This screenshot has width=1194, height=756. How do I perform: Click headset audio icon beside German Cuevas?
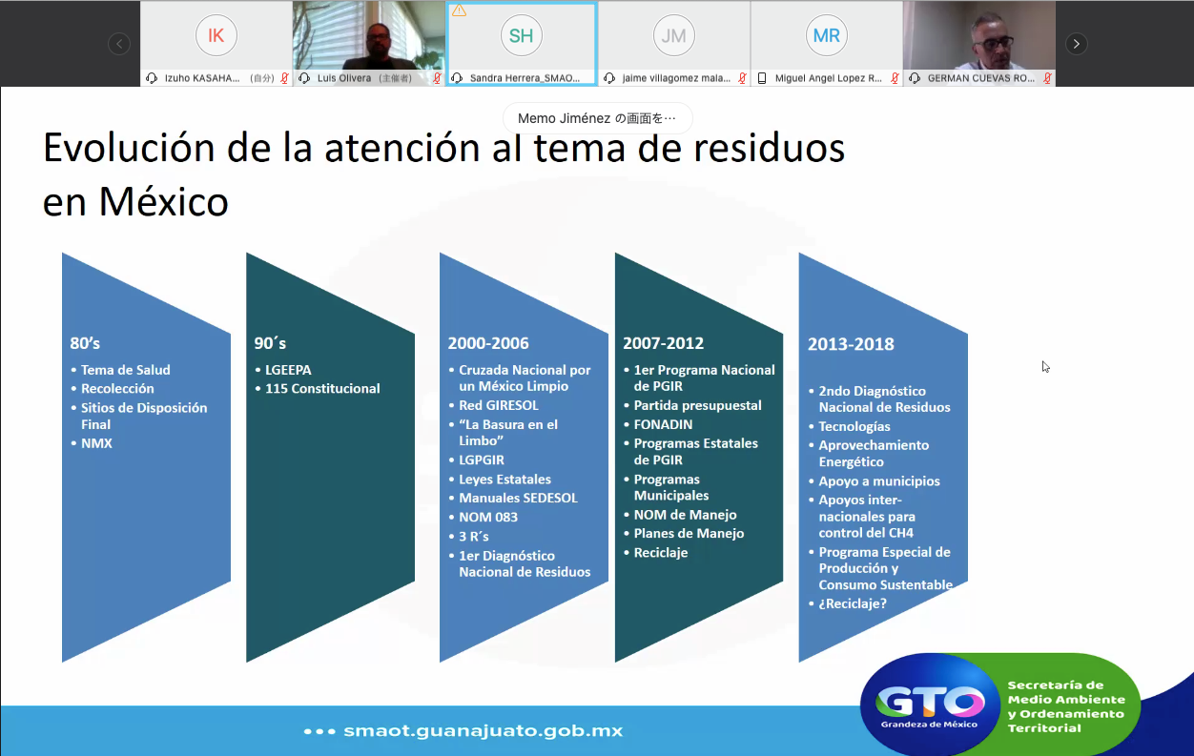[915, 78]
